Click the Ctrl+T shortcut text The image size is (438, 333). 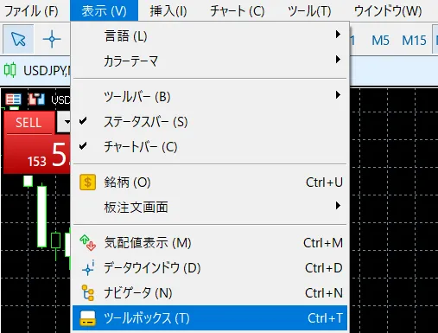point(325,318)
